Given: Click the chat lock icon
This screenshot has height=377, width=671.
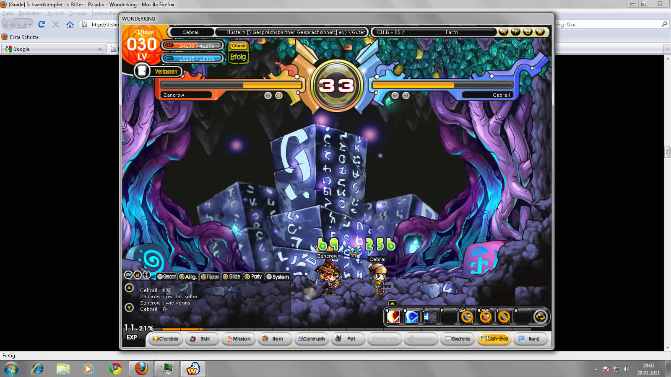Looking at the screenshot, I should (x=138, y=275).
